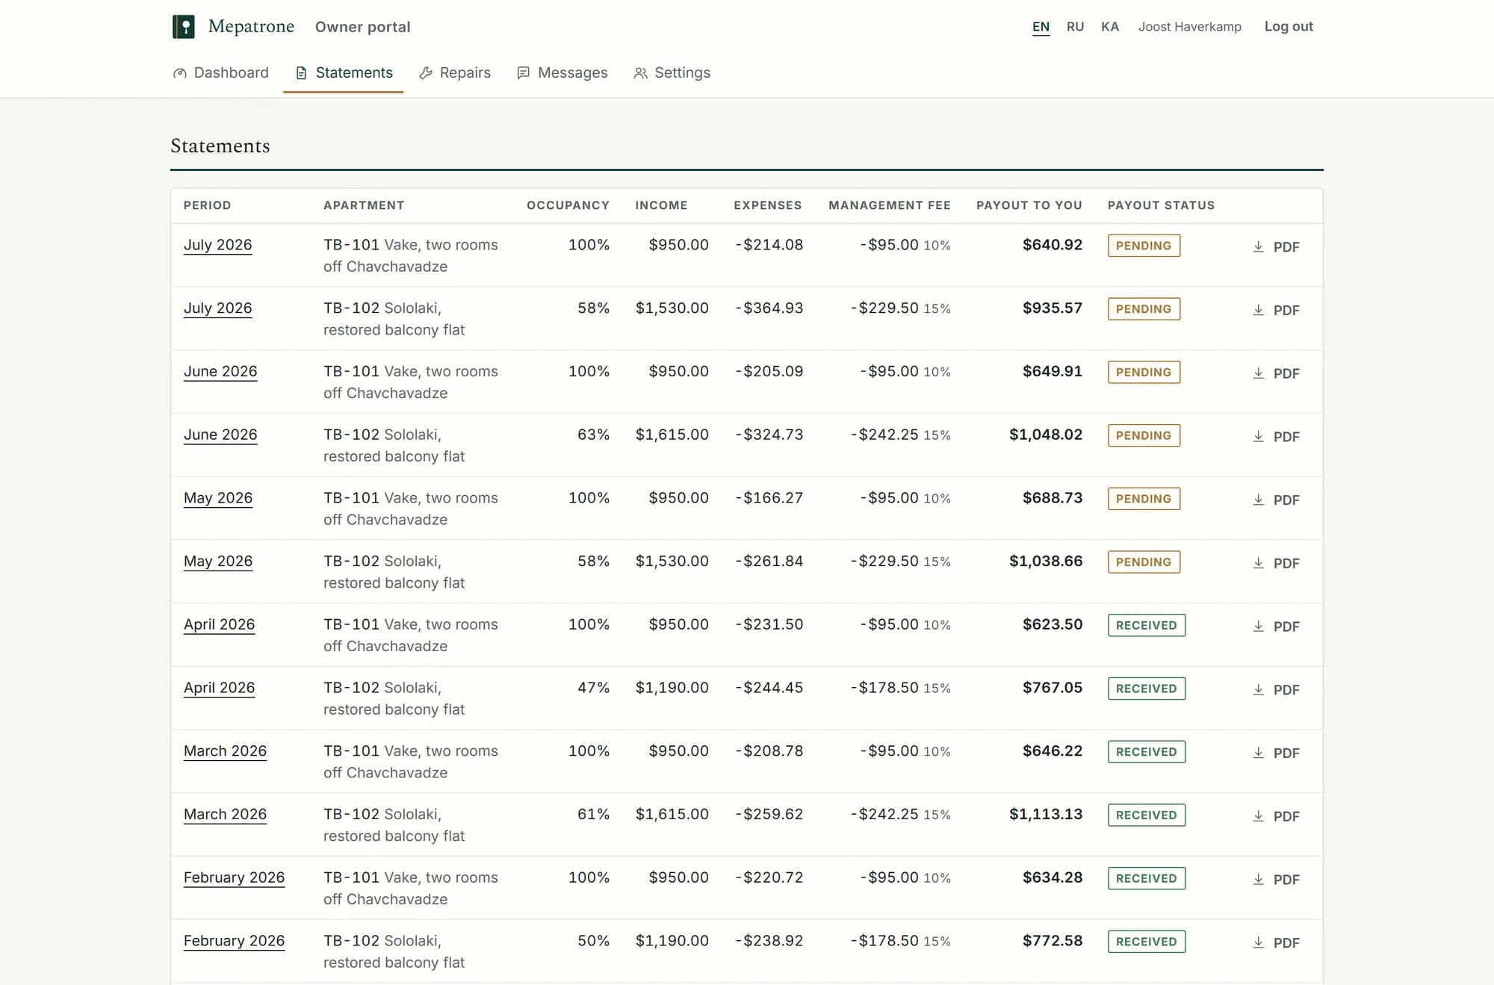The height and width of the screenshot is (985, 1494).
Task: Download PDF for July 2026 TB-101 statement
Action: tap(1276, 246)
